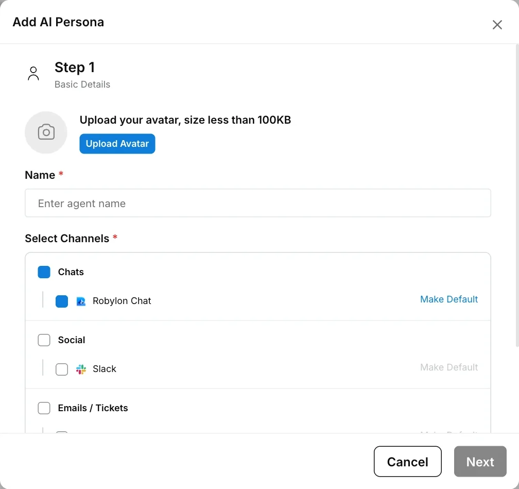Focus the Enter agent name field
This screenshot has width=519, height=489.
click(x=257, y=203)
